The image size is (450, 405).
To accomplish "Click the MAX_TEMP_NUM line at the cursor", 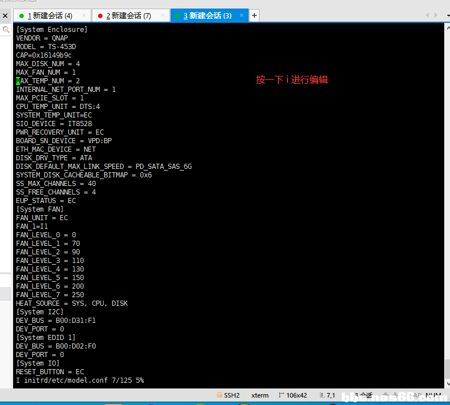I will click(x=48, y=81).
